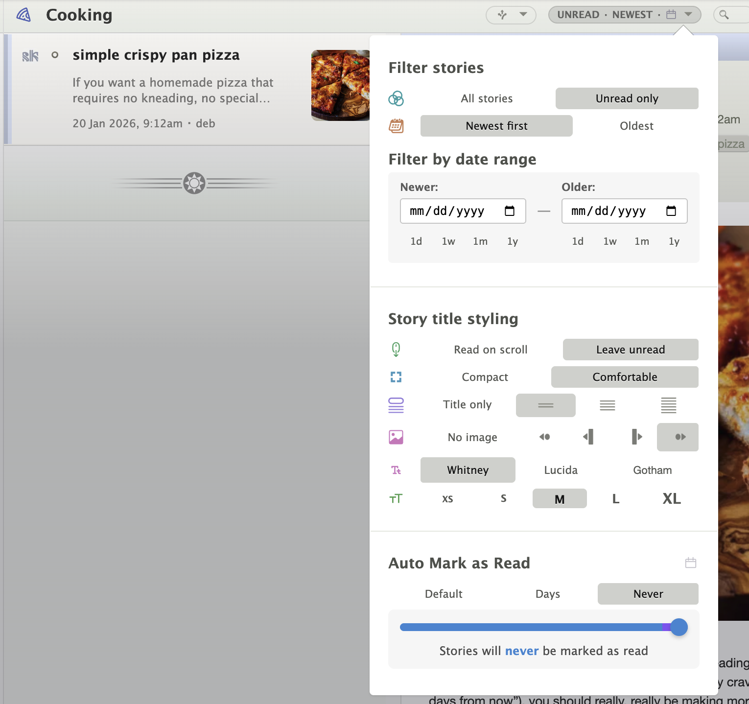Click the 1y shortcut under Older
Screen dimensions: 749x704
(674, 241)
